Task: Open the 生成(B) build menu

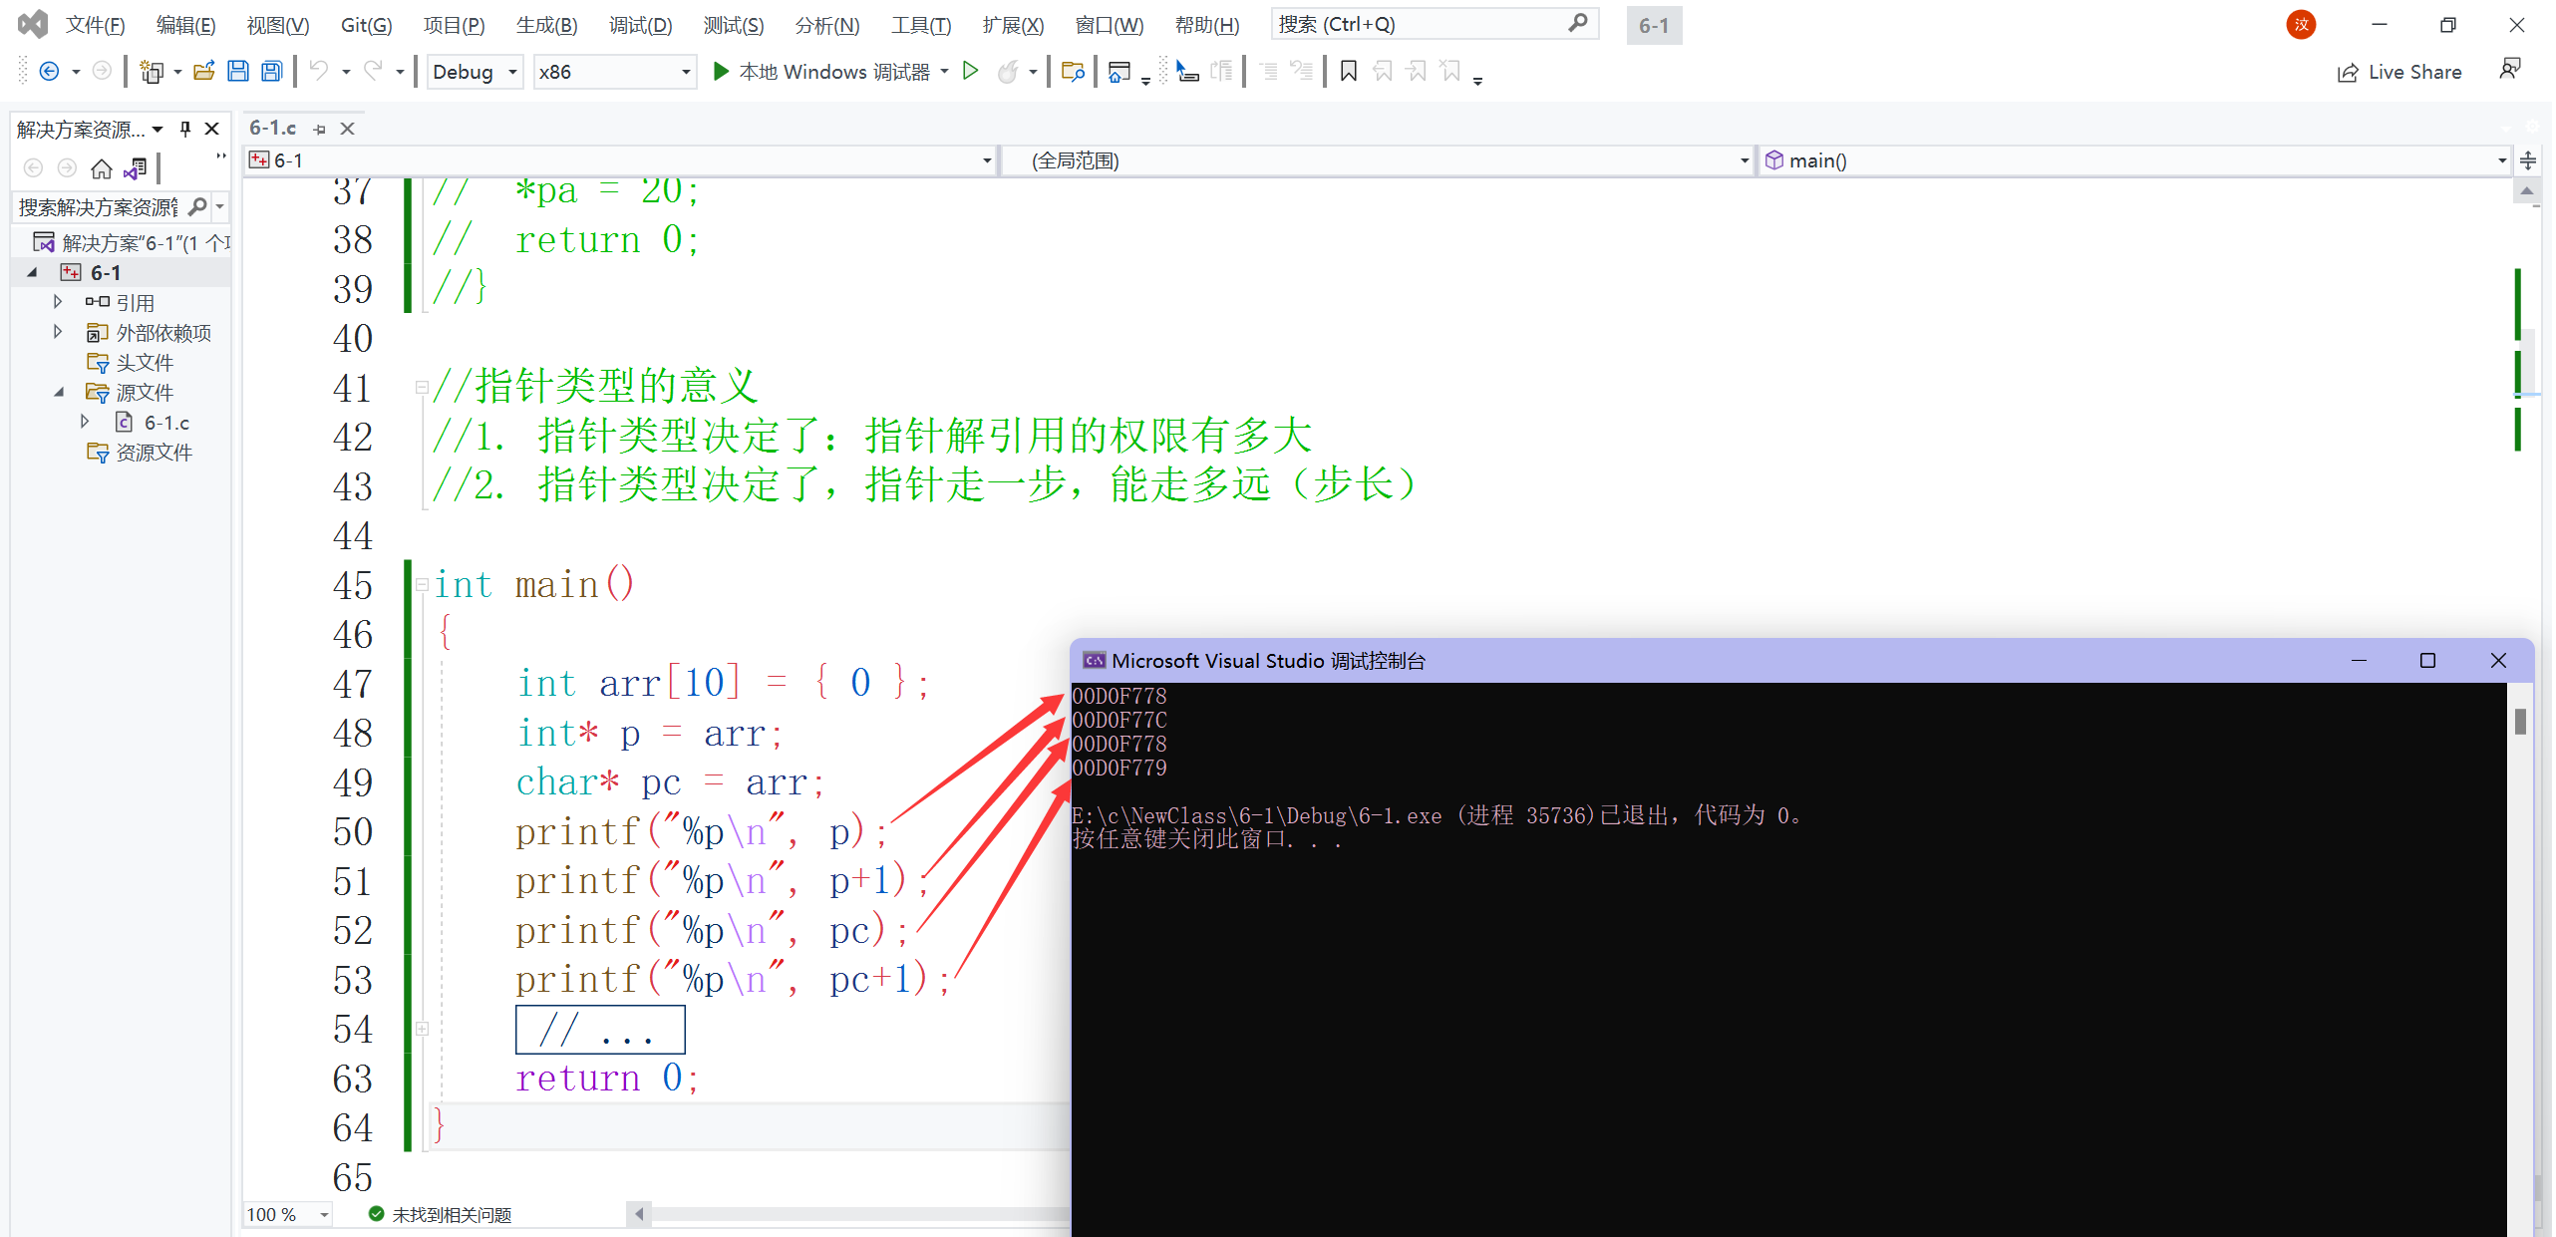Action: [x=546, y=25]
